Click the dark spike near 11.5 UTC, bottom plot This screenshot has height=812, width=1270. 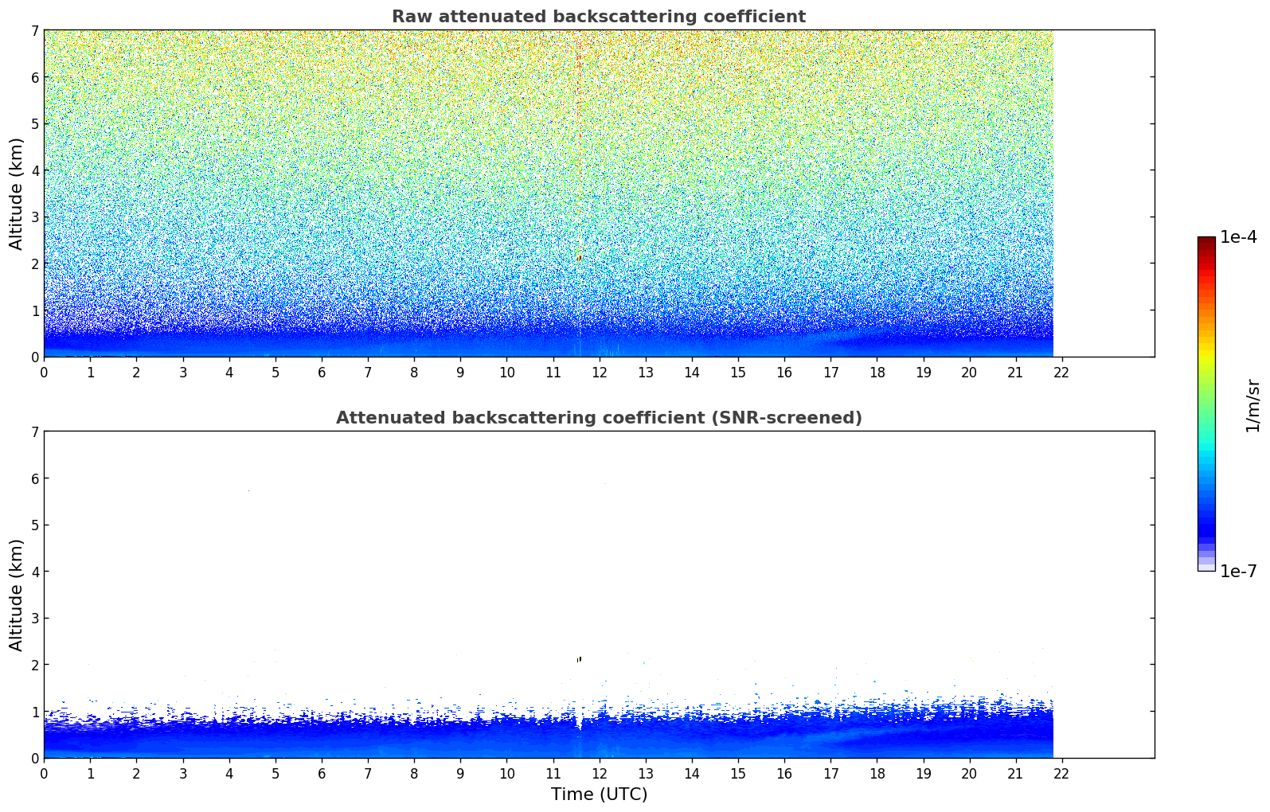pyautogui.click(x=580, y=658)
